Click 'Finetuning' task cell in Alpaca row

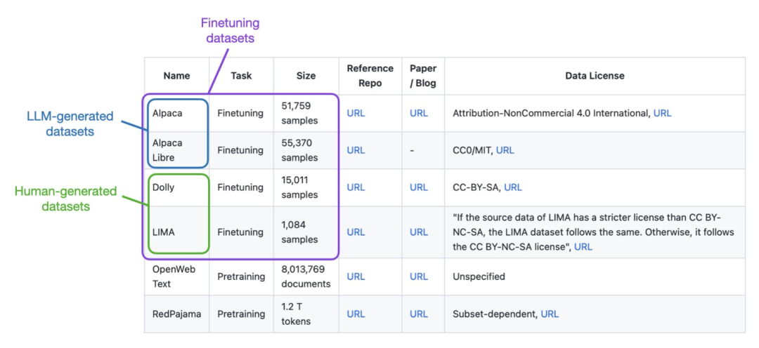tap(241, 113)
